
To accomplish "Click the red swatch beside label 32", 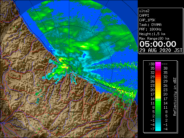I will point(158,73).
